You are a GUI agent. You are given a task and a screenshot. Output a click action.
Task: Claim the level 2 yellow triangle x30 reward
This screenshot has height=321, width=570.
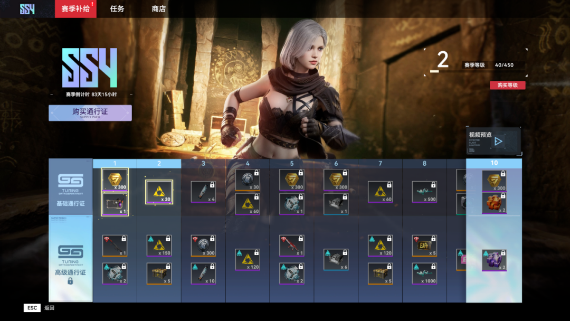(x=159, y=192)
